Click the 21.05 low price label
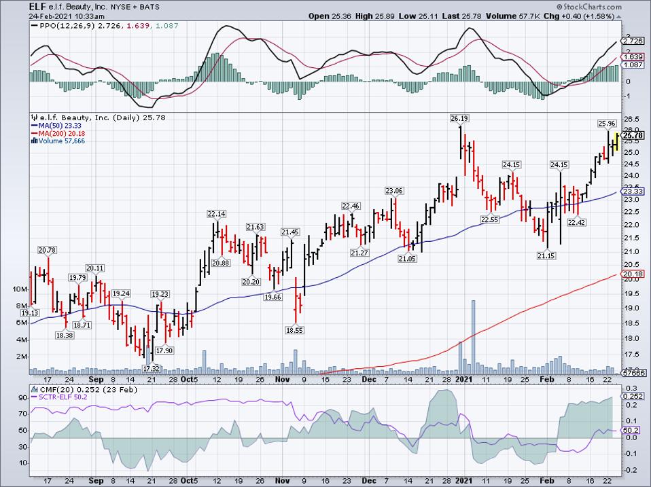The image size is (651, 487). pos(407,258)
